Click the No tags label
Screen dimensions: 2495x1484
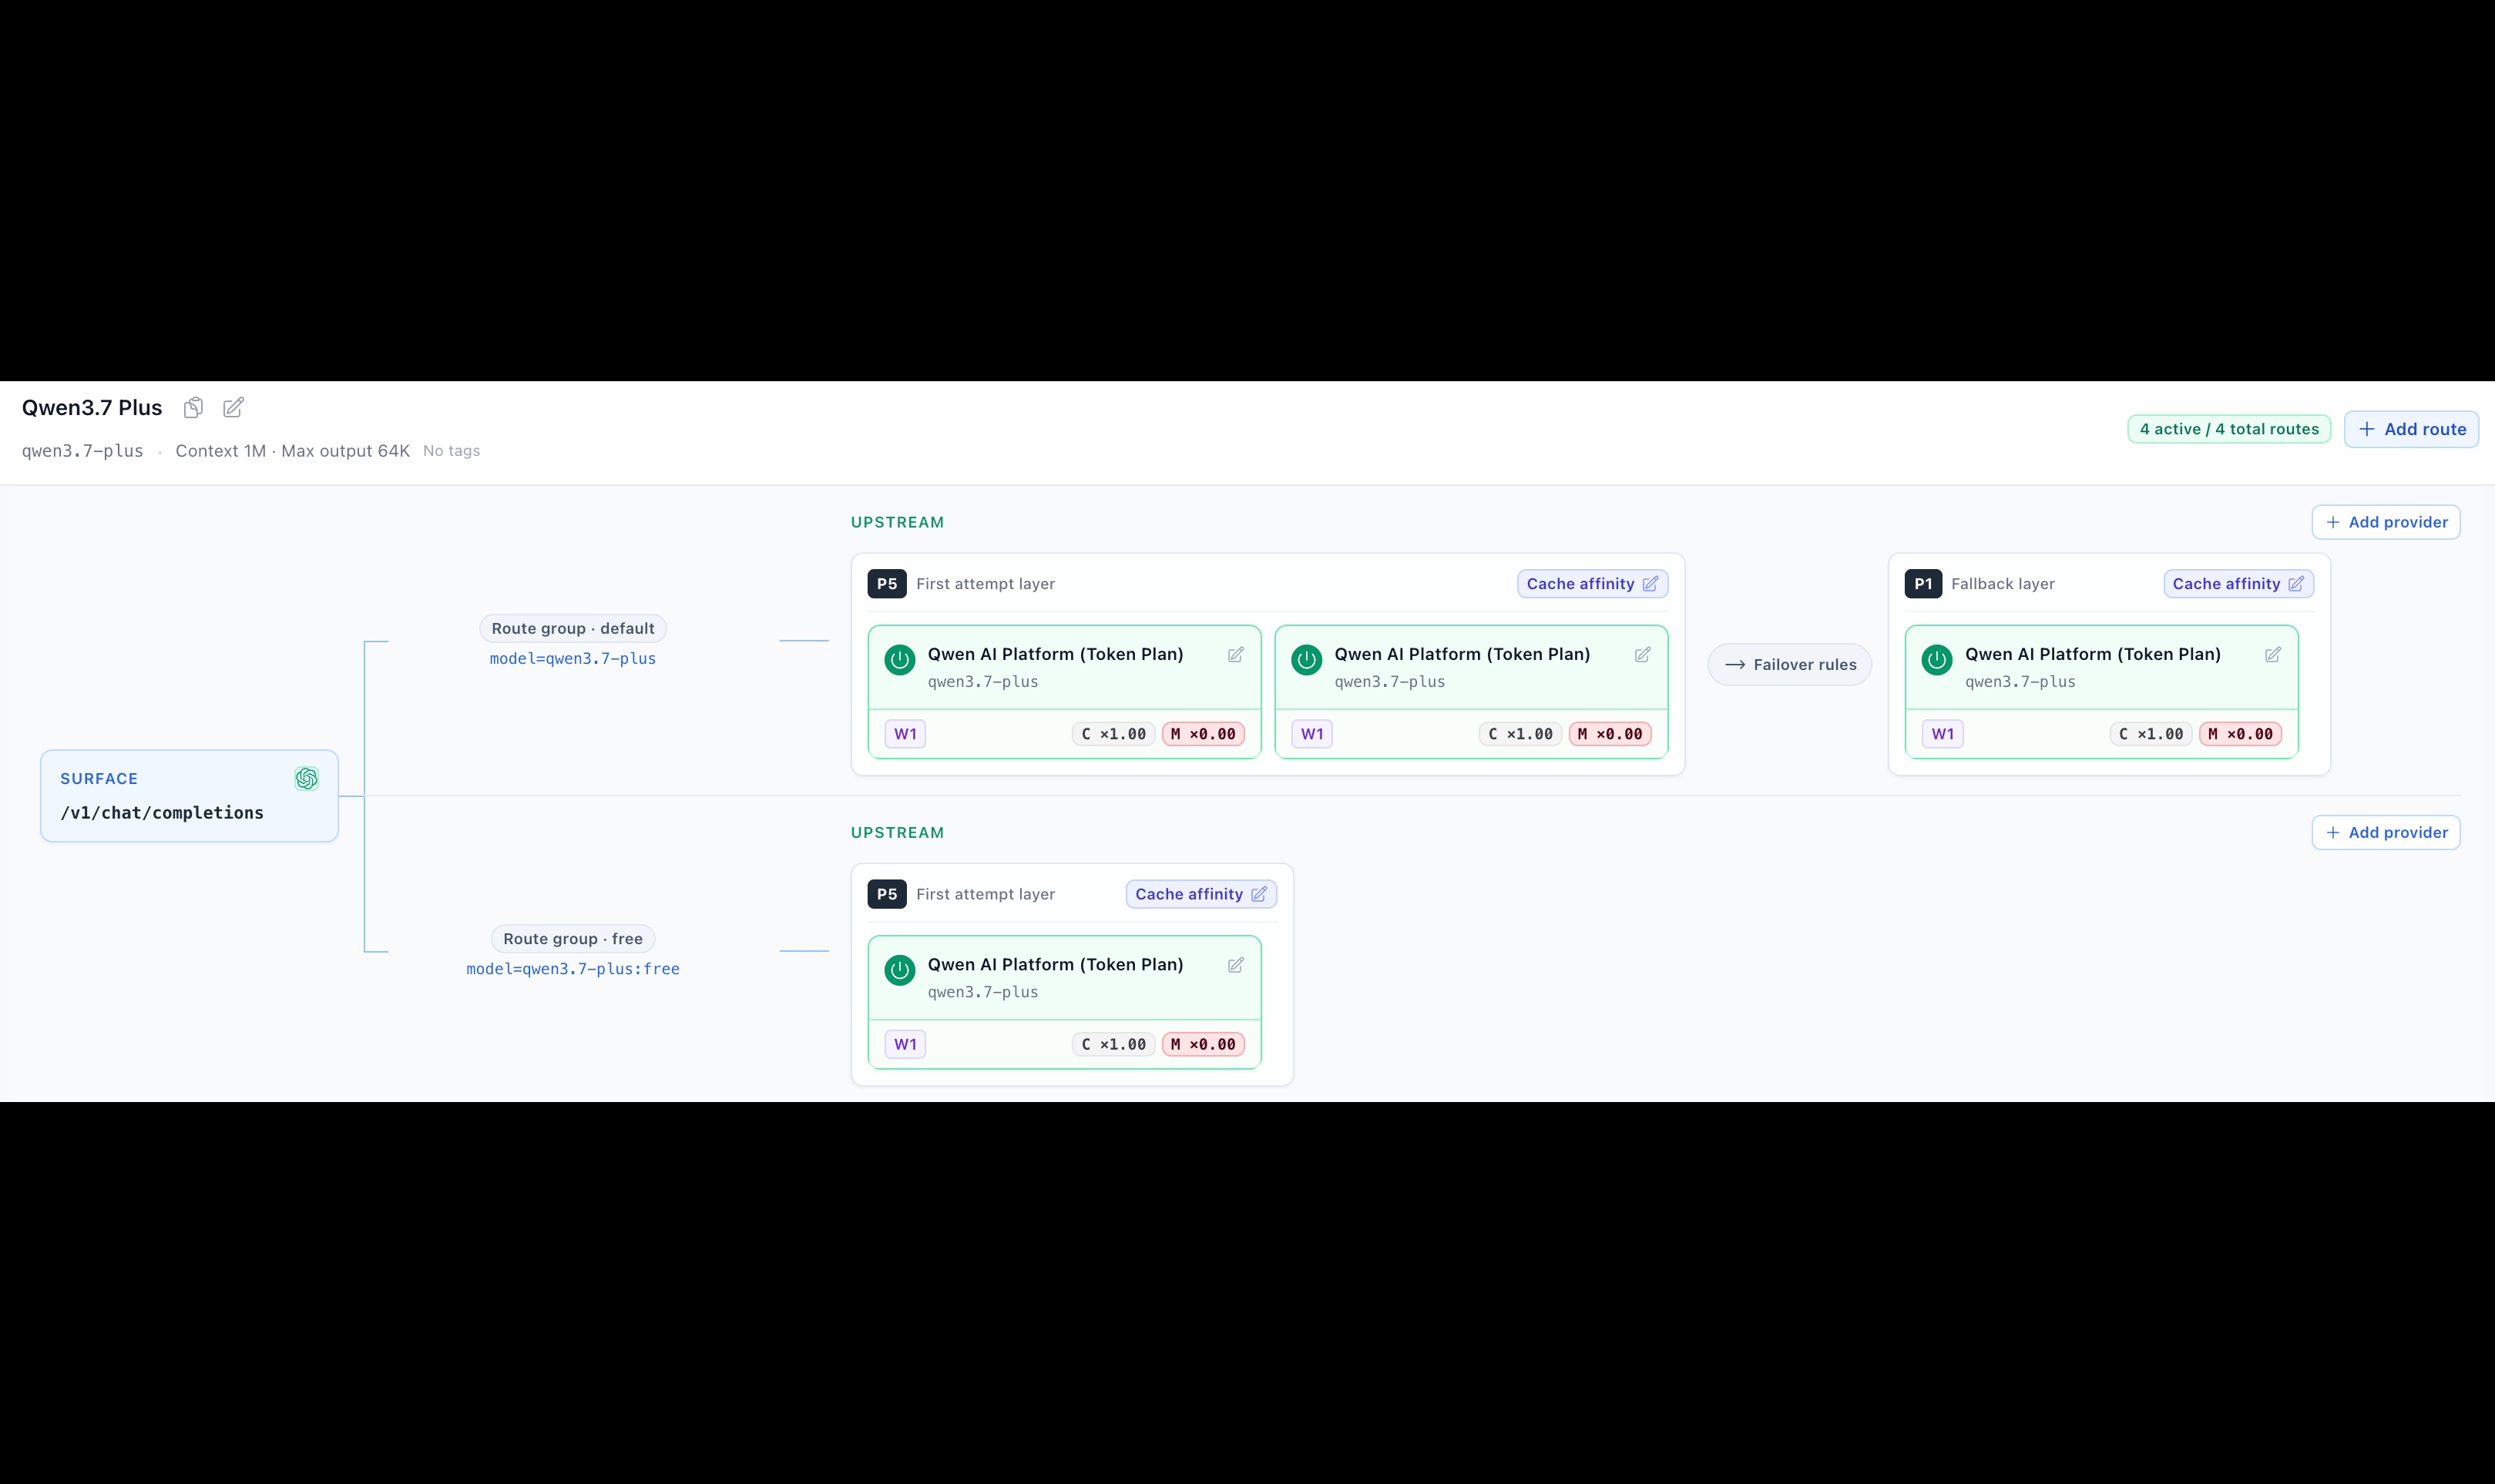coord(452,451)
